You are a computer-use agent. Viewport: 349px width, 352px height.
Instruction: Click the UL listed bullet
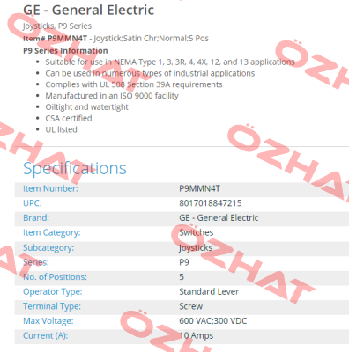coord(61,129)
